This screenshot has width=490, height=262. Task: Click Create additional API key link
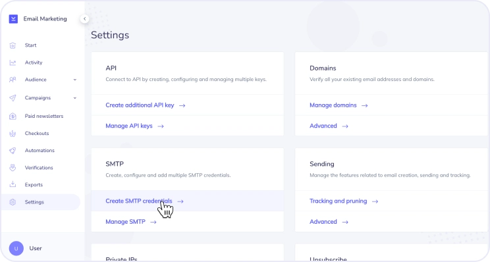(140, 105)
